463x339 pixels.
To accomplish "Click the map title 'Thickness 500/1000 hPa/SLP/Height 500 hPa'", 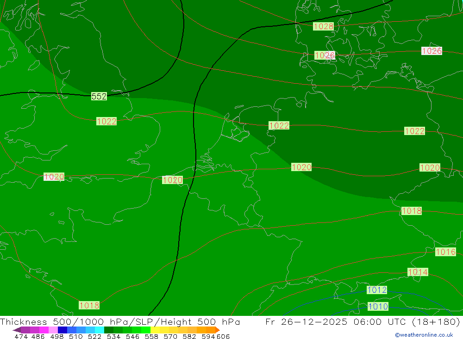I will point(120,321).
